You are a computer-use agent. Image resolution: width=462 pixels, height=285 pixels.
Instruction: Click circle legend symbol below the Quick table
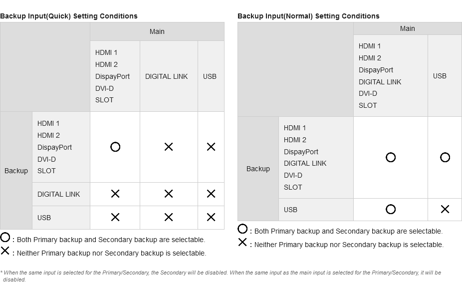pos(5,238)
